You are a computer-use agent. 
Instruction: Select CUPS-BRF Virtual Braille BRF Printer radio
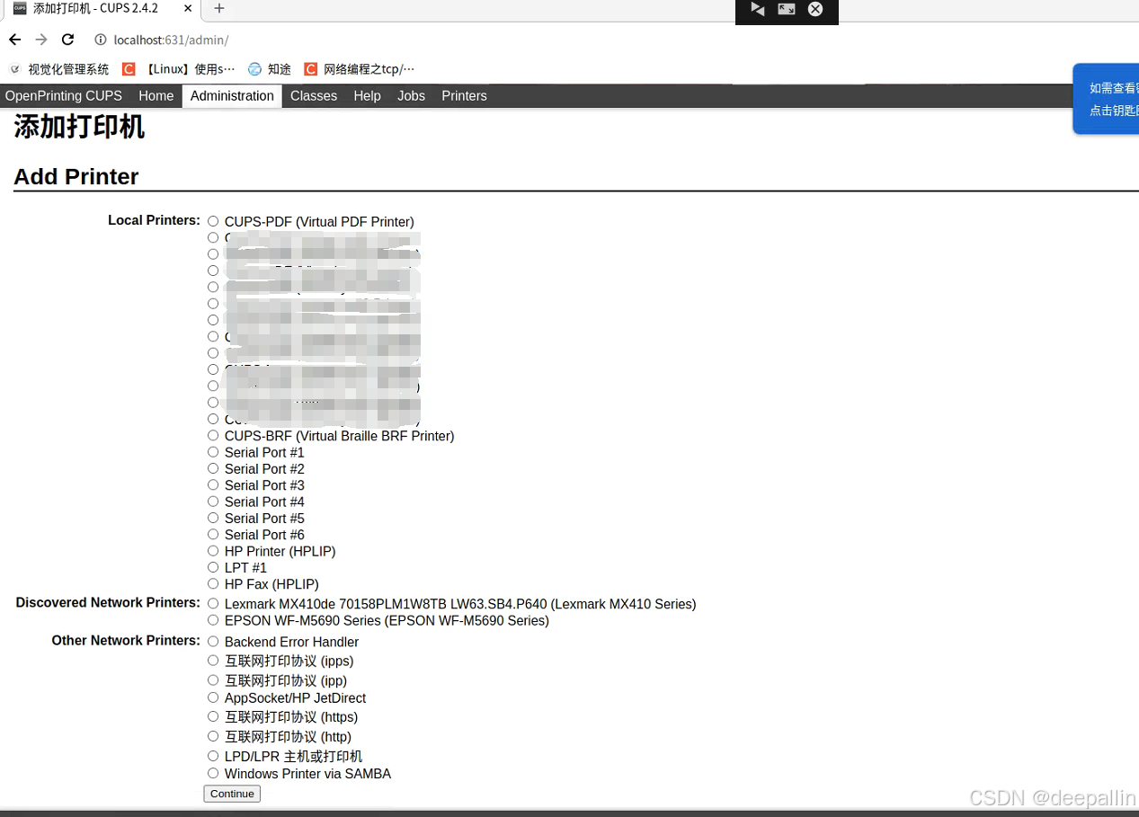[213, 435]
